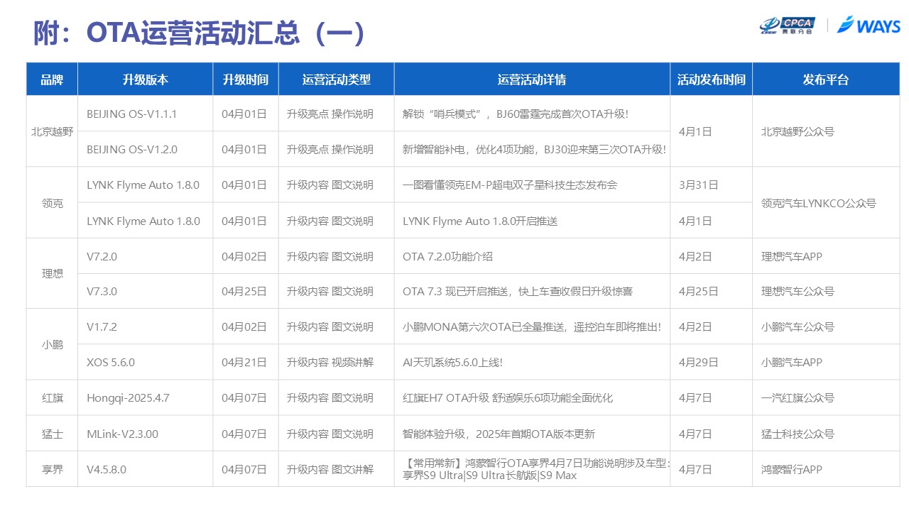Click platform 鸿蒙智行APP
This screenshot has width=909, height=511.
(x=792, y=469)
